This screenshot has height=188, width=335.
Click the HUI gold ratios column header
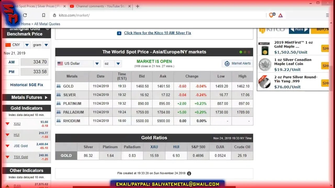click(x=176, y=147)
